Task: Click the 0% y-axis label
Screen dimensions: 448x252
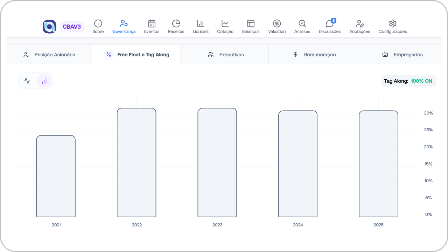Action: pyautogui.click(x=429, y=214)
